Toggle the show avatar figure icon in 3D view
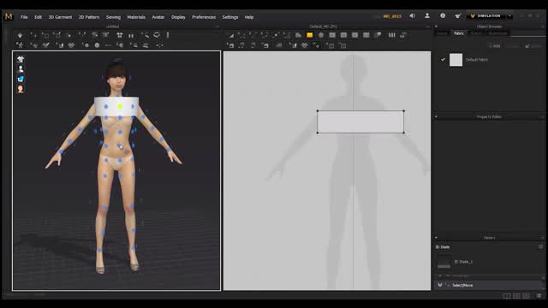The height and width of the screenshot is (308, 548). tap(21, 69)
